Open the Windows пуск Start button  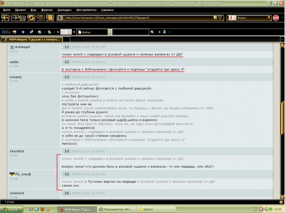point(12,209)
